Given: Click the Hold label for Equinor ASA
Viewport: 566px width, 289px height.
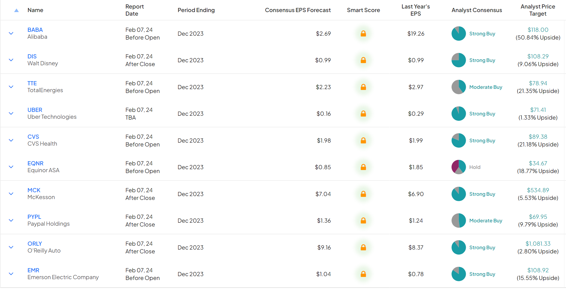Looking at the screenshot, I should coord(475,167).
